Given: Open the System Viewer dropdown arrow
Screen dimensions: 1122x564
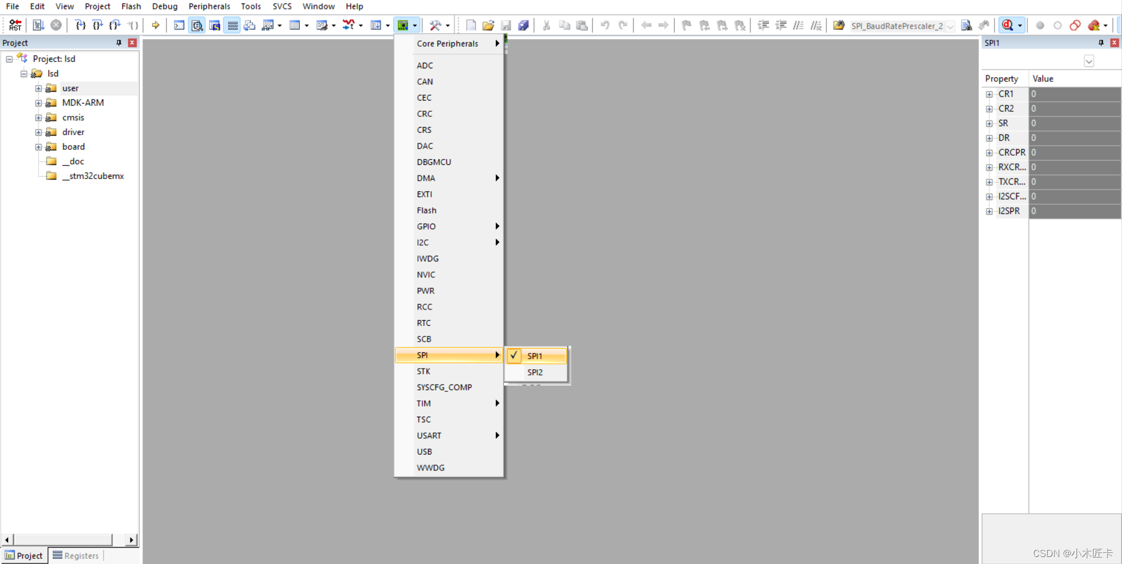Looking at the screenshot, I should (x=415, y=25).
